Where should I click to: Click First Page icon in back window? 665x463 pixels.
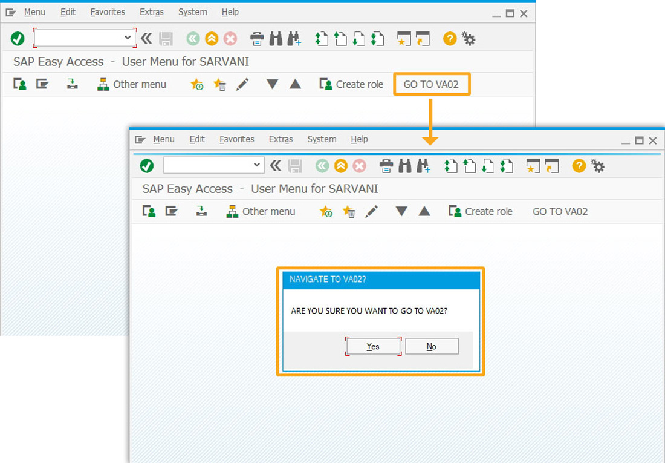click(322, 39)
